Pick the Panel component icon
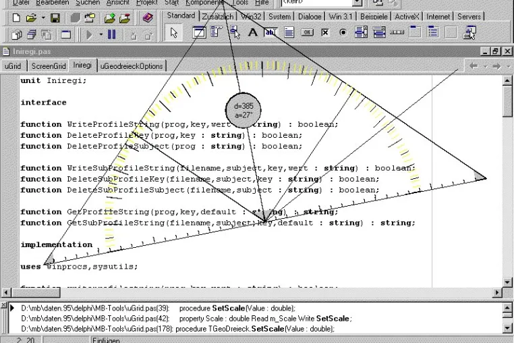This screenshot has height=343, width=514. (x=451, y=32)
